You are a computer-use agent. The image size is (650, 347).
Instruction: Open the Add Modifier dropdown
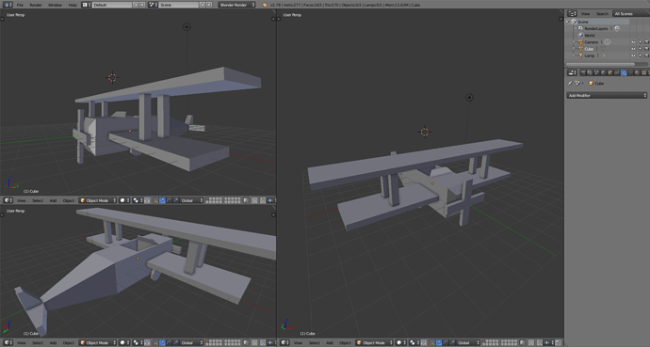607,96
